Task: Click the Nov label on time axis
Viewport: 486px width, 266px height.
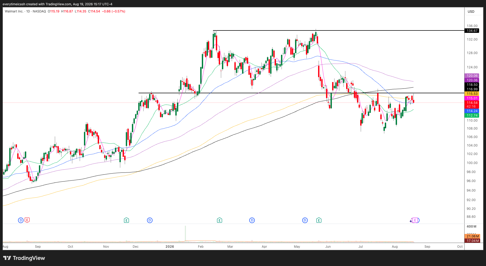Action: click(106, 247)
